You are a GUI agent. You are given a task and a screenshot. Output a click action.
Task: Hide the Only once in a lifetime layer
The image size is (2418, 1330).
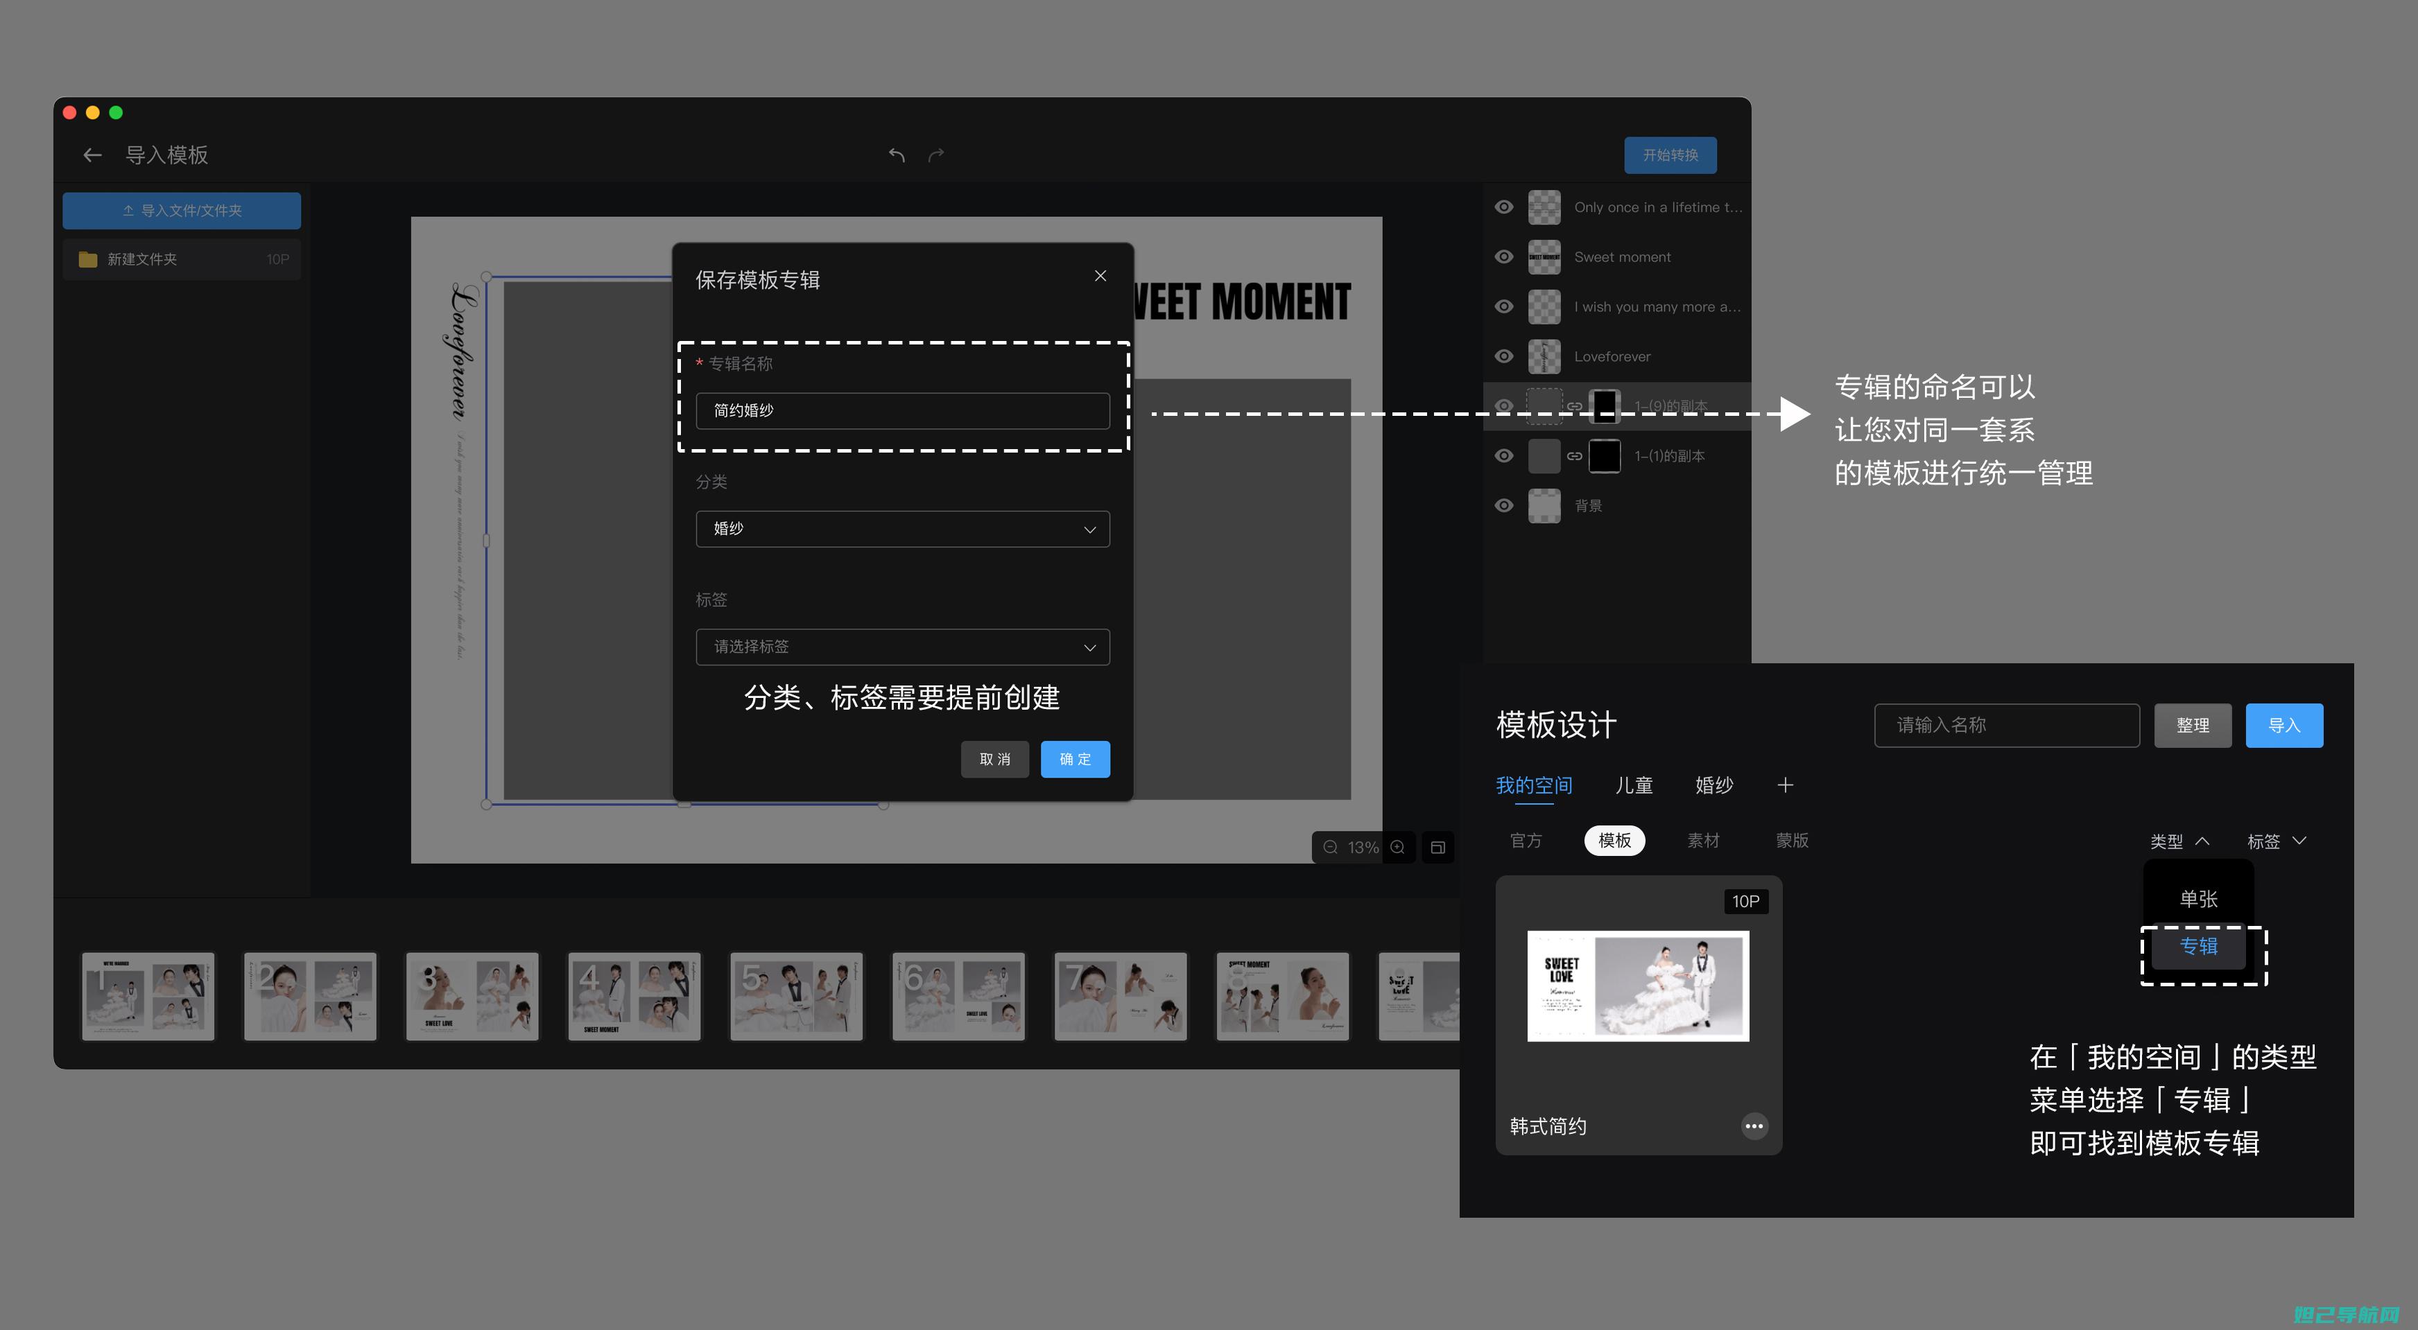pyautogui.click(x=1504, y=207)
